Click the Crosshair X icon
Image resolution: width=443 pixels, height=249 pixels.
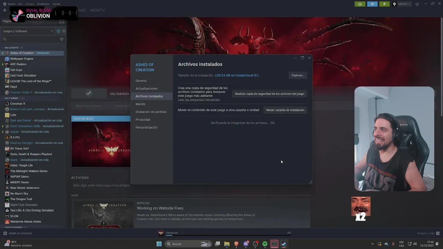(7, 104)
